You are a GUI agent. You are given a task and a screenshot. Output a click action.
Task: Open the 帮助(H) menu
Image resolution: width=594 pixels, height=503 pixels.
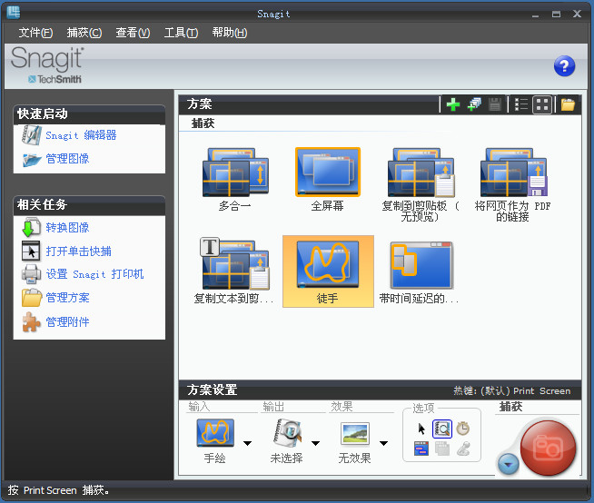[230, 33]
